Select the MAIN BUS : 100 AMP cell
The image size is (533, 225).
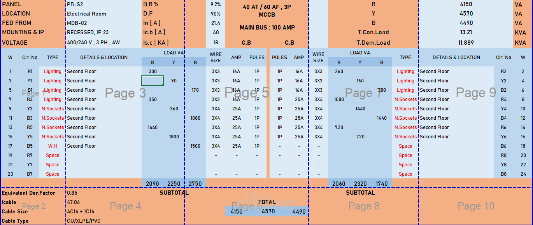(x=267, y=28)
